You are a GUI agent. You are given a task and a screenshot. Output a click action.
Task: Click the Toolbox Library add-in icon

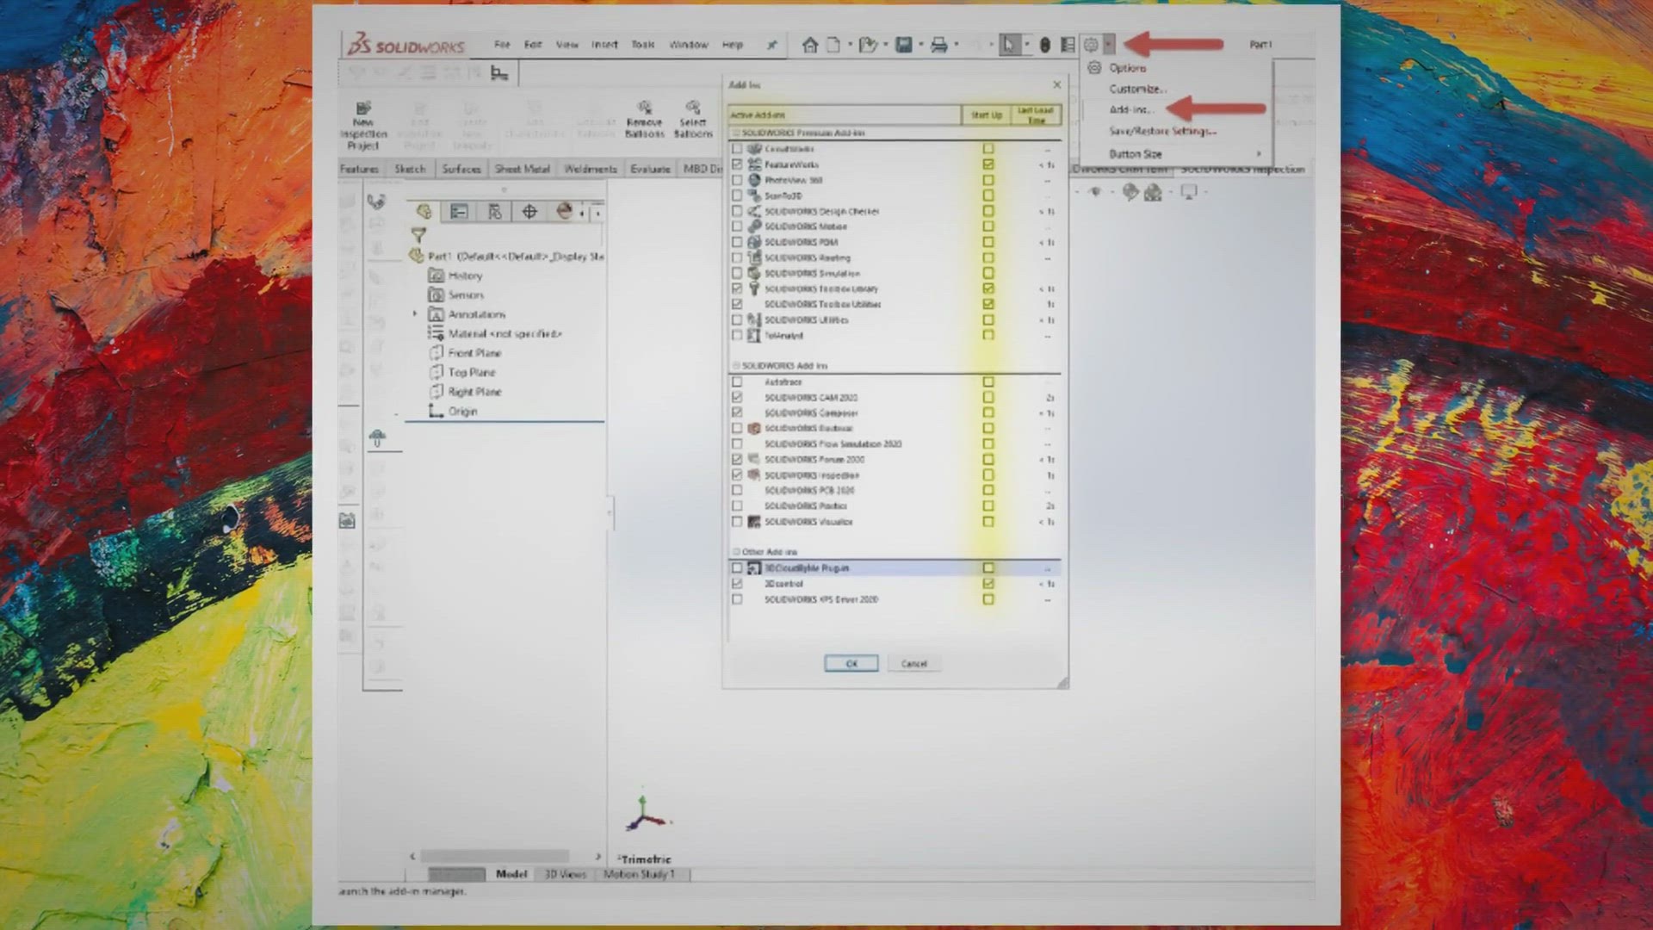click(754, 288)
